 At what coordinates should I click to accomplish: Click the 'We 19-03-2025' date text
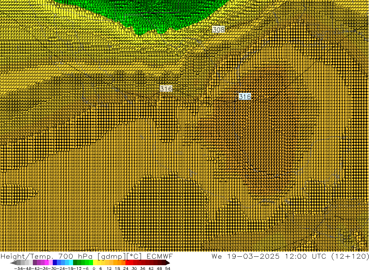tap(245, 256)
